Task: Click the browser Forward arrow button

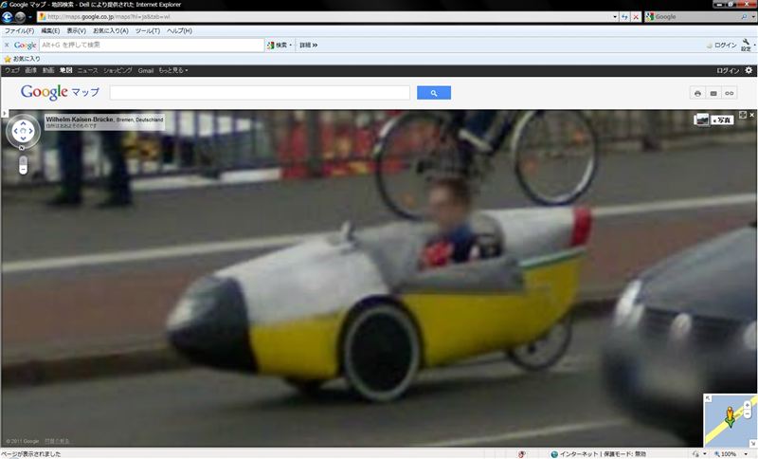Action: pos(20,17)
